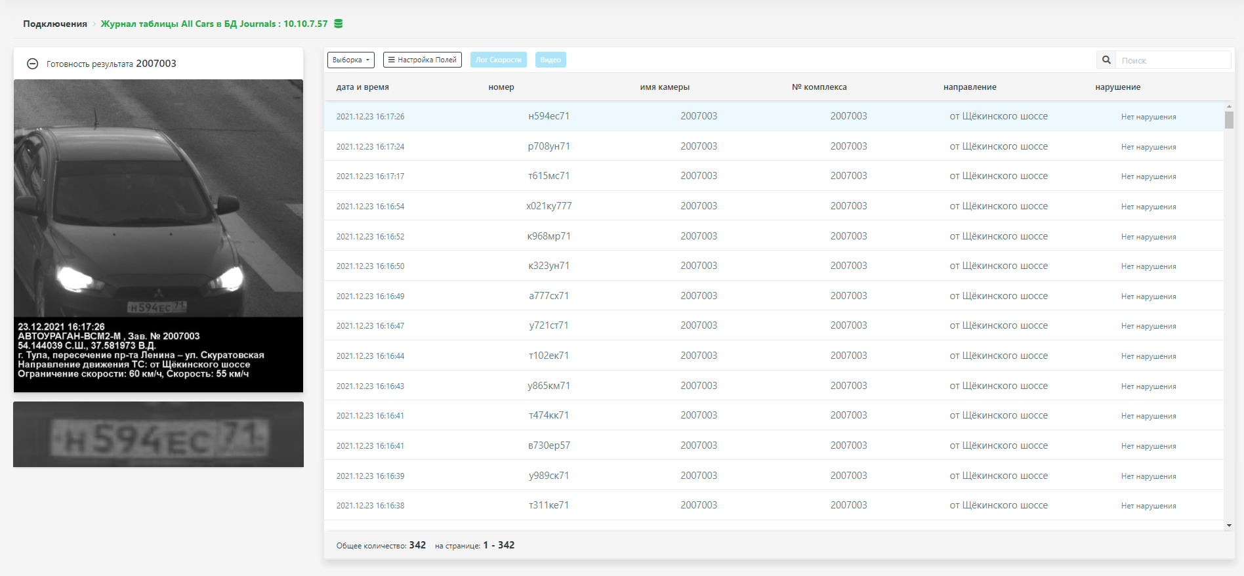The image size is (1244, 576).
Task: Sort by дата и время column header
Action: point(362,87)
